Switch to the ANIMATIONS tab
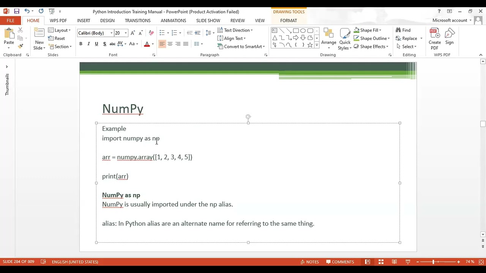The height and width of the screenshot is (273, 486). click(174, 20)
